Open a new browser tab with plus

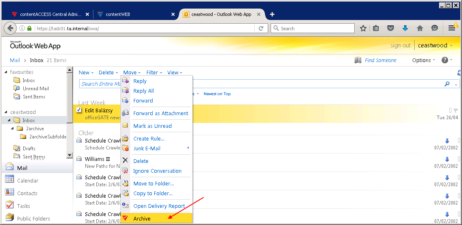click(272, 14)
